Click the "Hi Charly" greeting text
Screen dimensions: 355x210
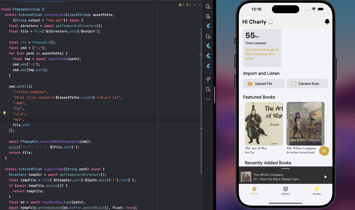click(254, 22)
